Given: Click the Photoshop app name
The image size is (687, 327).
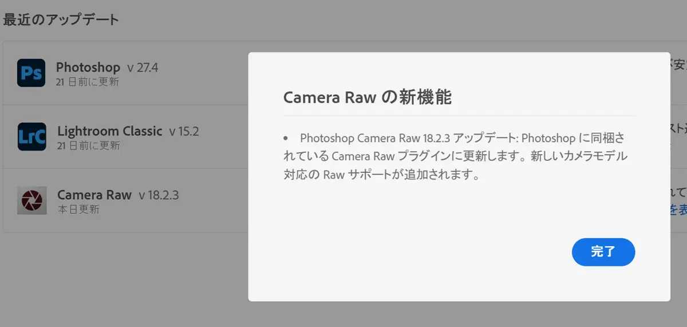Looking at the screenshot, I should click(88, 68).
